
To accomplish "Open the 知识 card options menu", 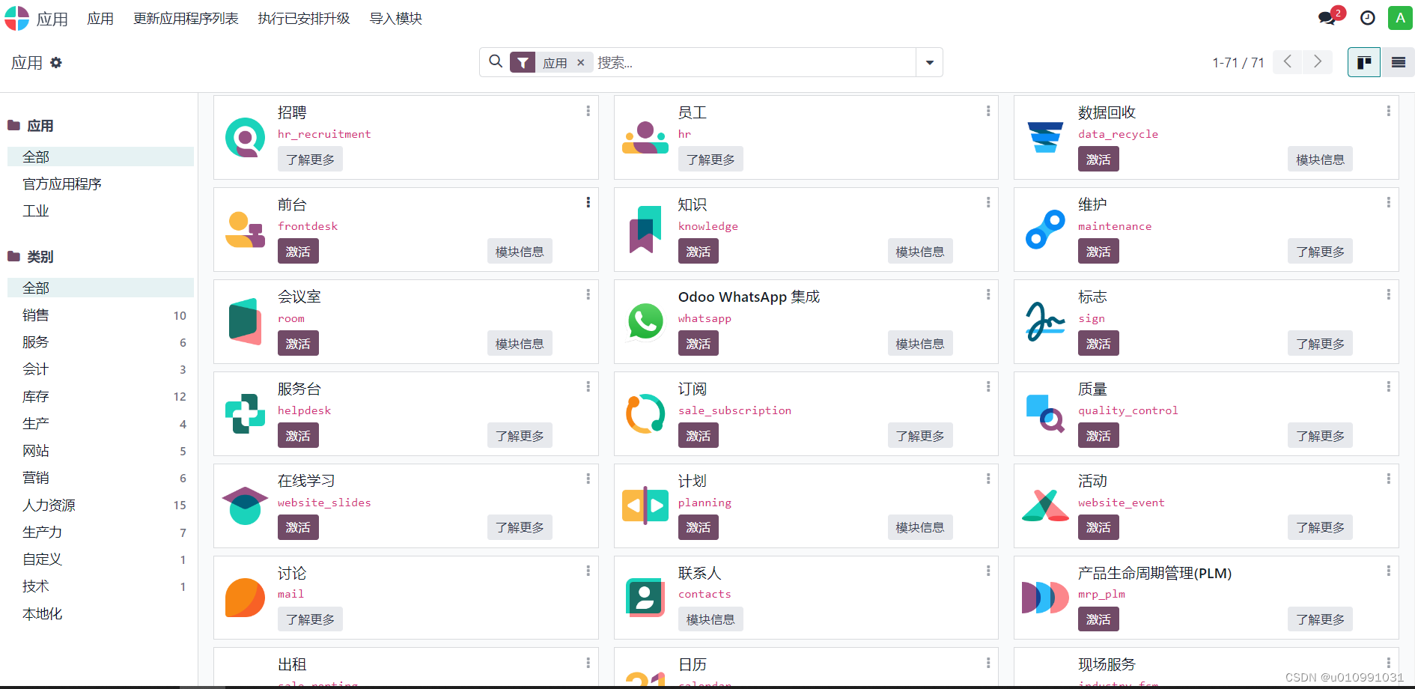I will coord(988,202).
